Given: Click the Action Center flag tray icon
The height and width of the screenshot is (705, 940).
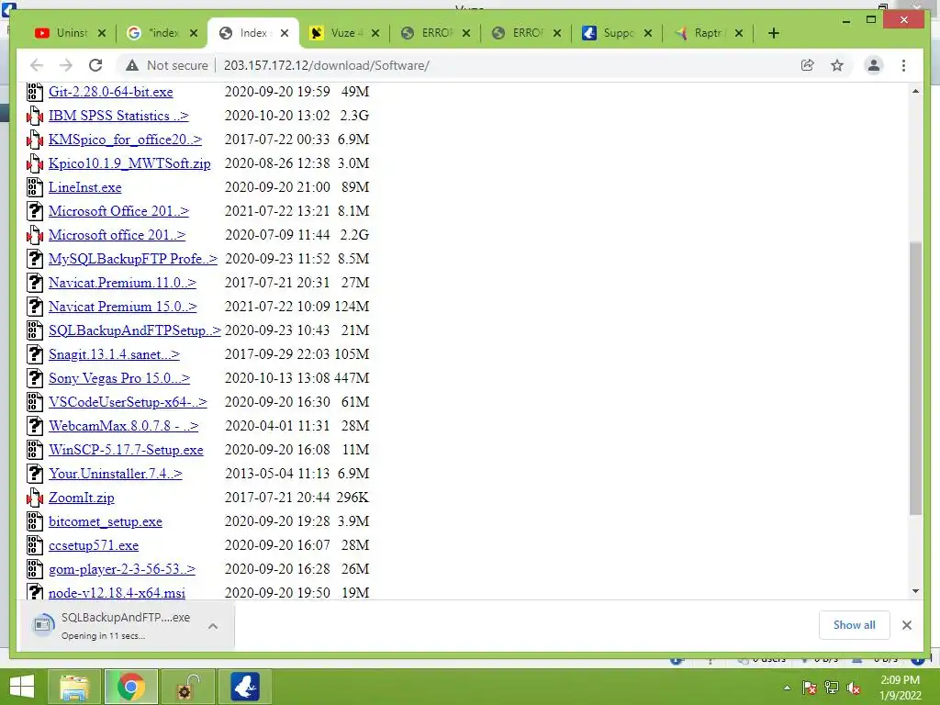Looking at the screenshot, I should coord(810,688).
